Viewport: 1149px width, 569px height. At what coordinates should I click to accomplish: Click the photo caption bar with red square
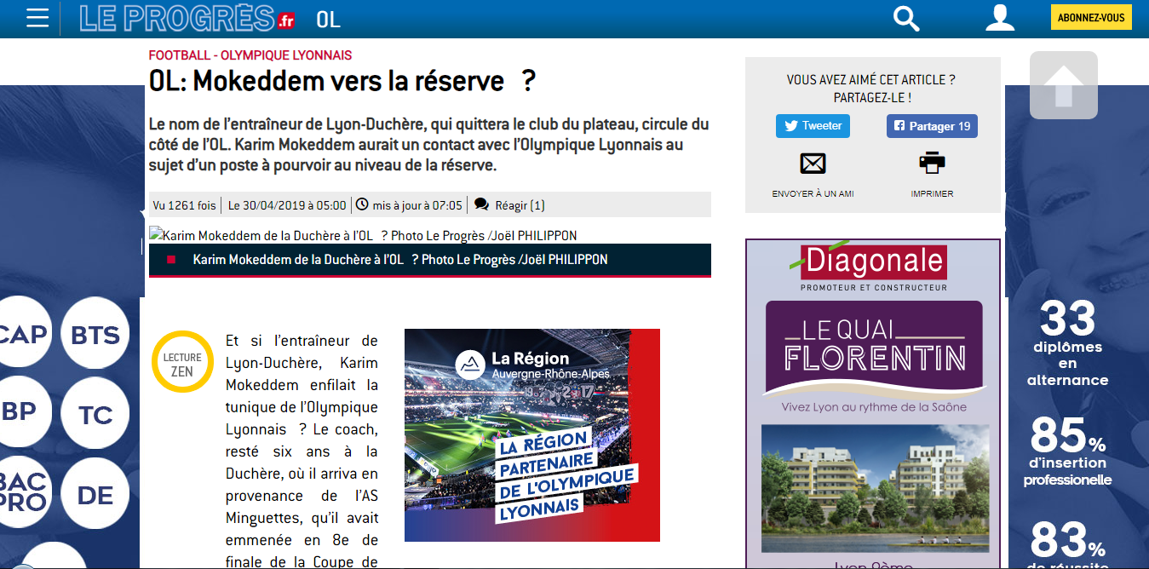click(x=430, y=260)
